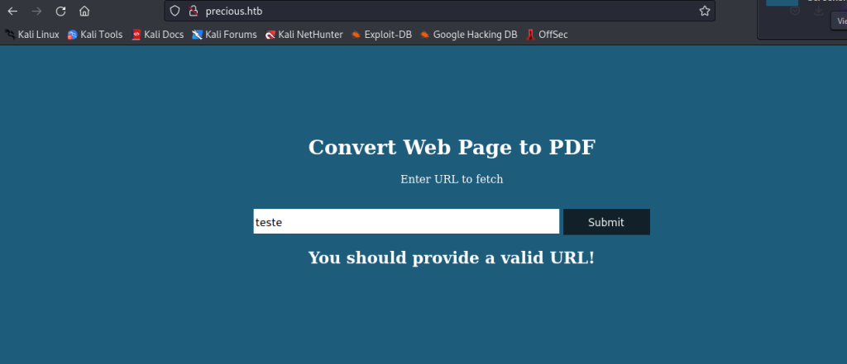Go to the browser home page

tap(84, 12)
